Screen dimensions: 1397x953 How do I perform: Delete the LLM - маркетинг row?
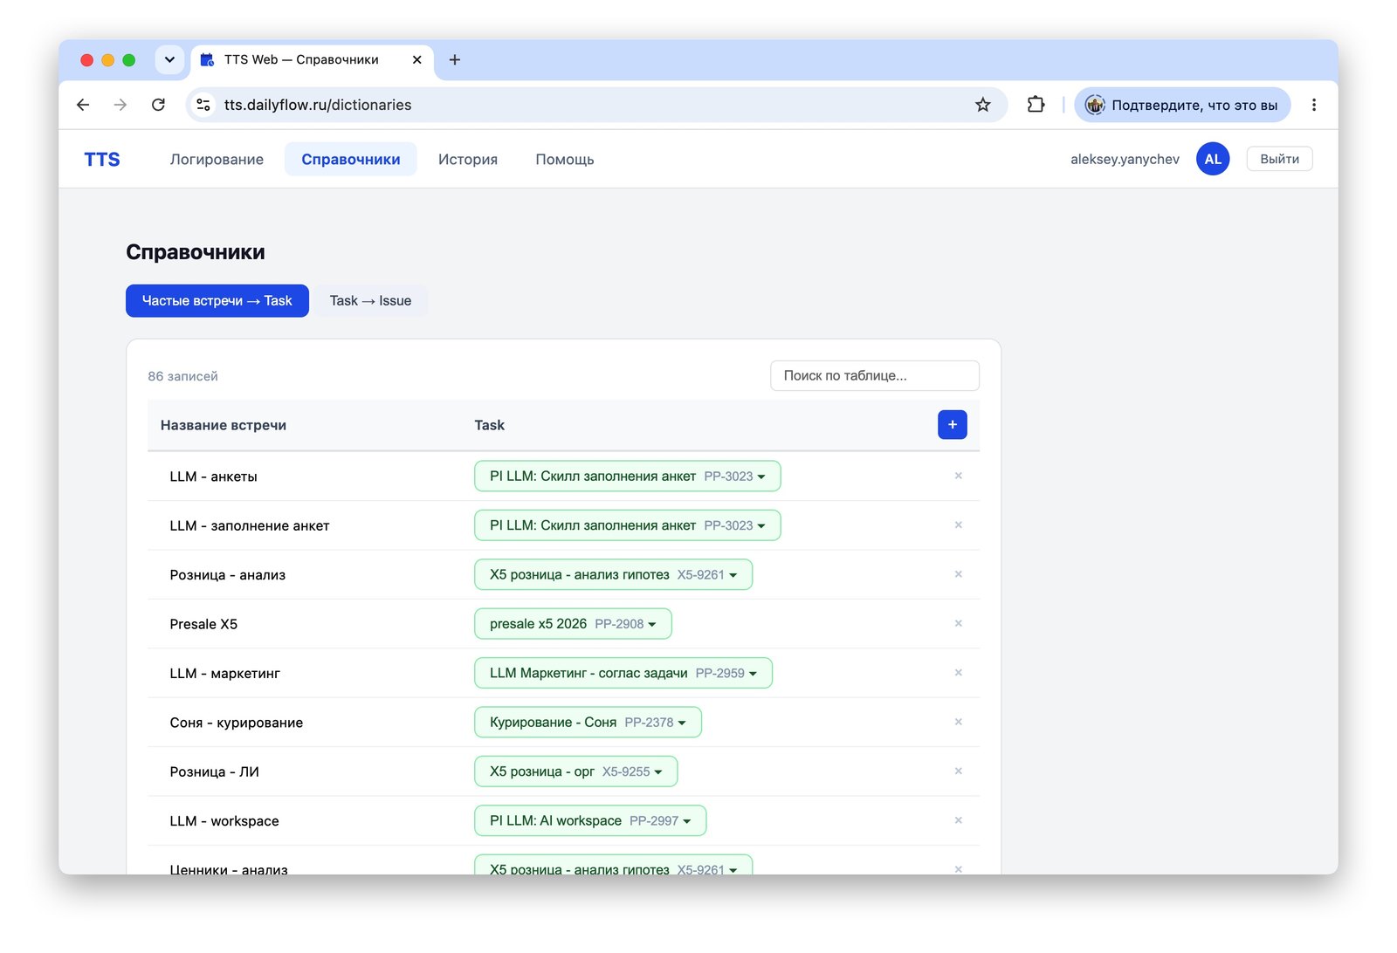[959, 673]
